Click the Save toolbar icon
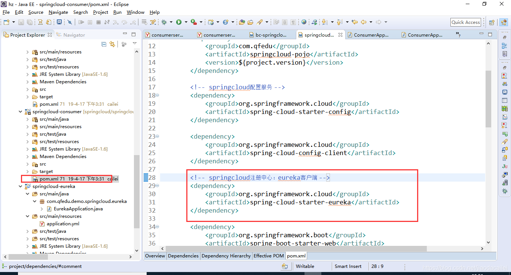The width and height of the screenshot is (511, 275). coord(21,22)
